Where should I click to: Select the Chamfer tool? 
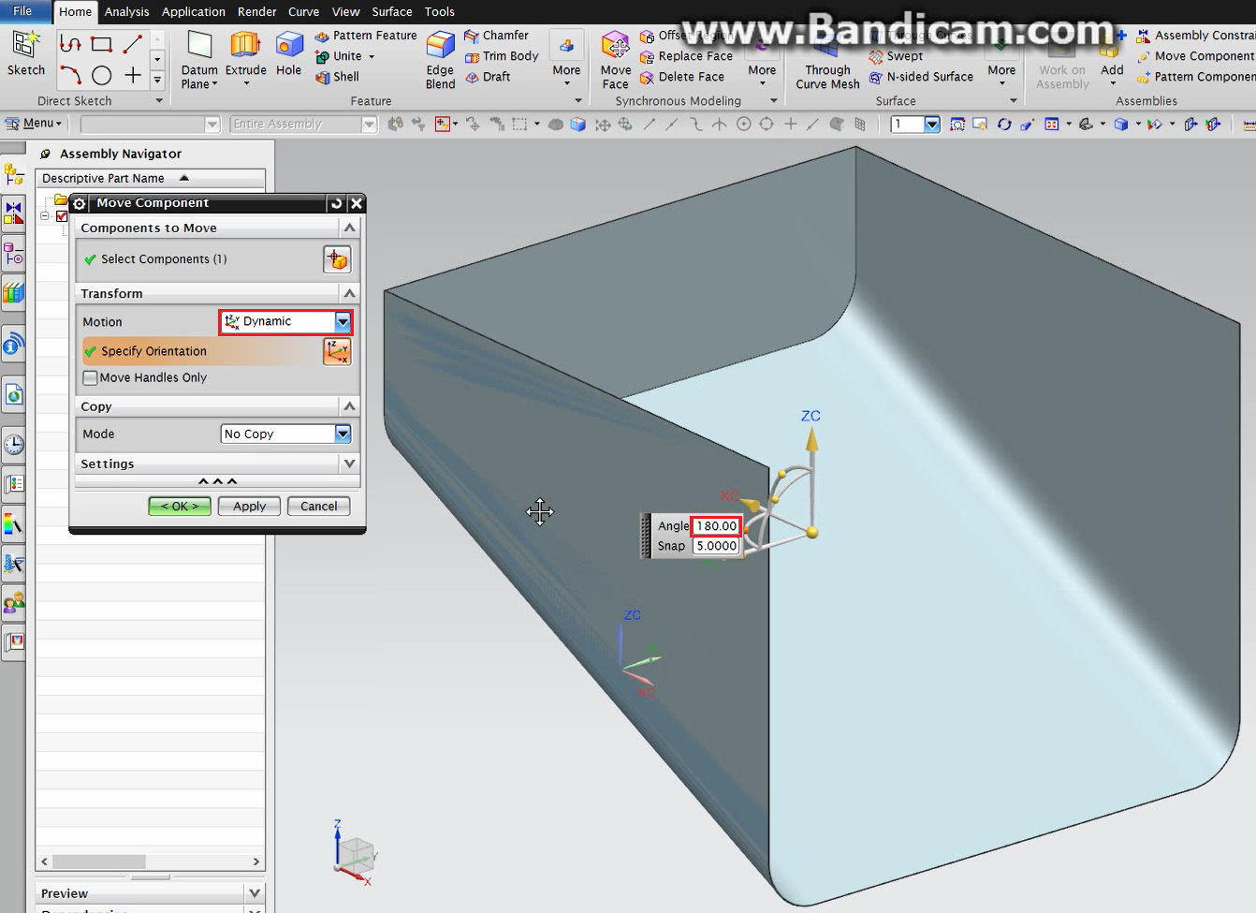tap(497, 36)
